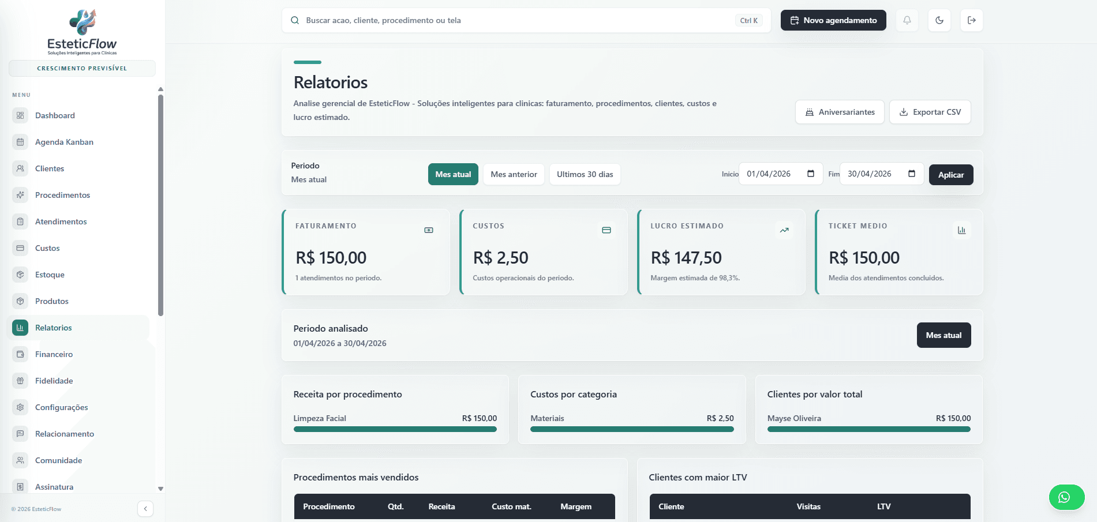
Task: Export data using Exportar CSV
Action: [x=930, y=112]
